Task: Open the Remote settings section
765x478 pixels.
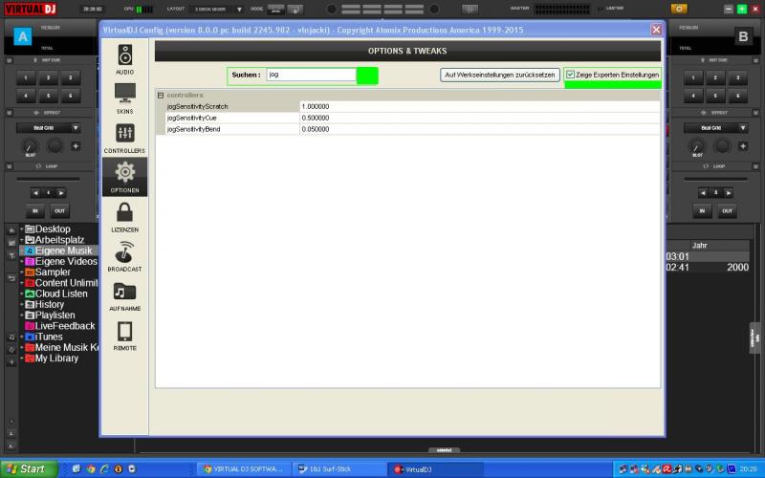Action: pyautogui.click(x=125, y=336)
